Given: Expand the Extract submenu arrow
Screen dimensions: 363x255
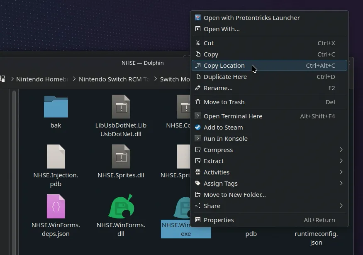Looking at the screenshot, I should pyautogui.click(x=341, y=161).
